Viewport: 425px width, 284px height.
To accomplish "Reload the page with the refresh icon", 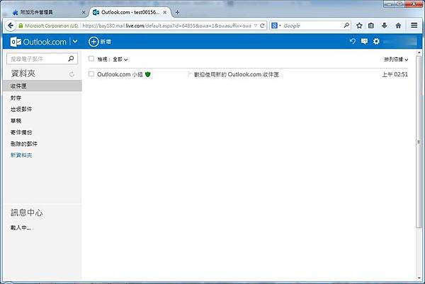I will (262, 25).
